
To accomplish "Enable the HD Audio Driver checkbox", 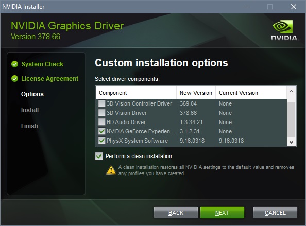I will point(101,122).
